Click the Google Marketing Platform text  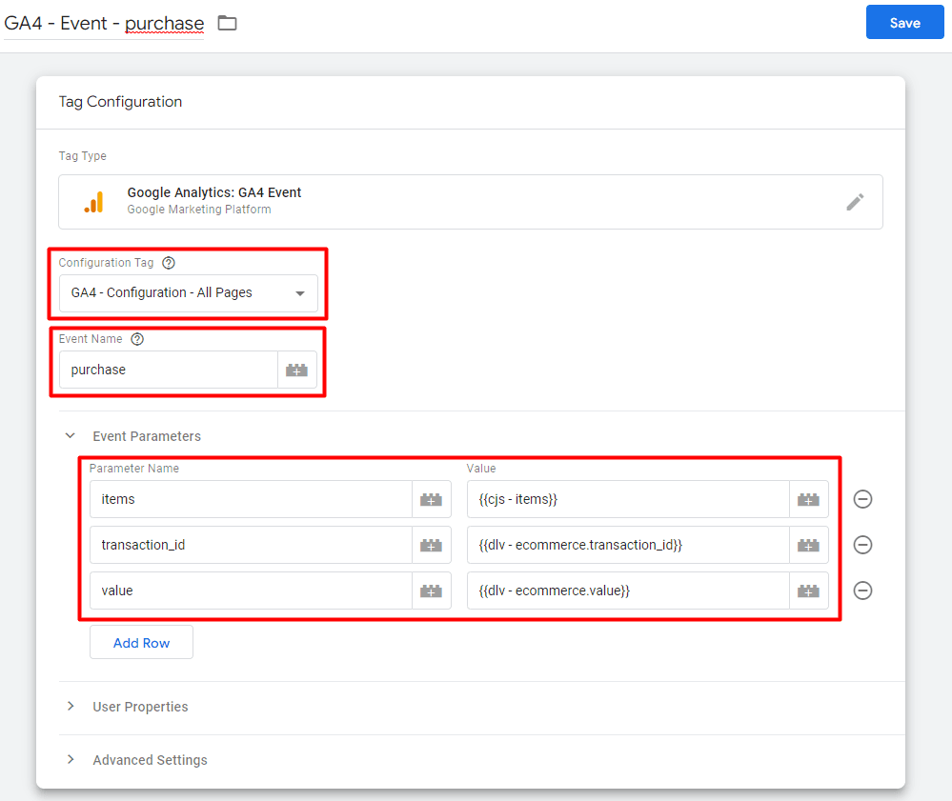point(199,210)
